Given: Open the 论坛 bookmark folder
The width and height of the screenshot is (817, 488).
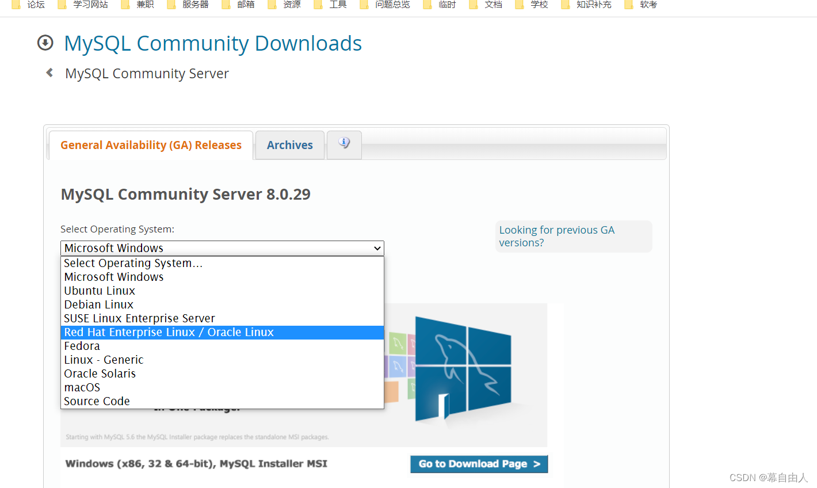Looking at the screenshot, I should coord(29,5).
